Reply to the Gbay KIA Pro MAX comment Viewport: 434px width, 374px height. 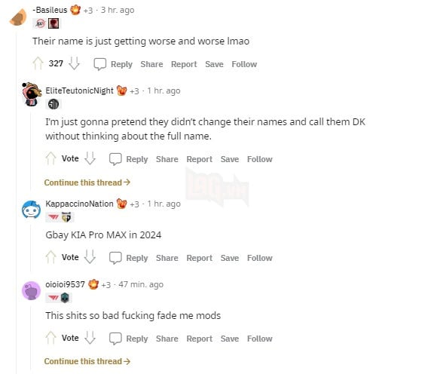pyautogui.click(x=129, y=258)
